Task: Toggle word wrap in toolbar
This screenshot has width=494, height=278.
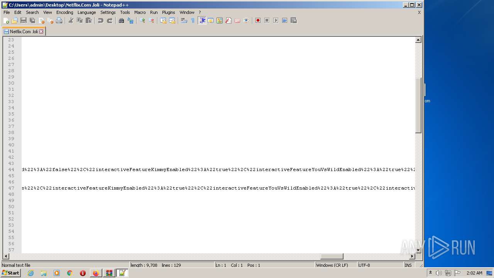Action: 184,20
